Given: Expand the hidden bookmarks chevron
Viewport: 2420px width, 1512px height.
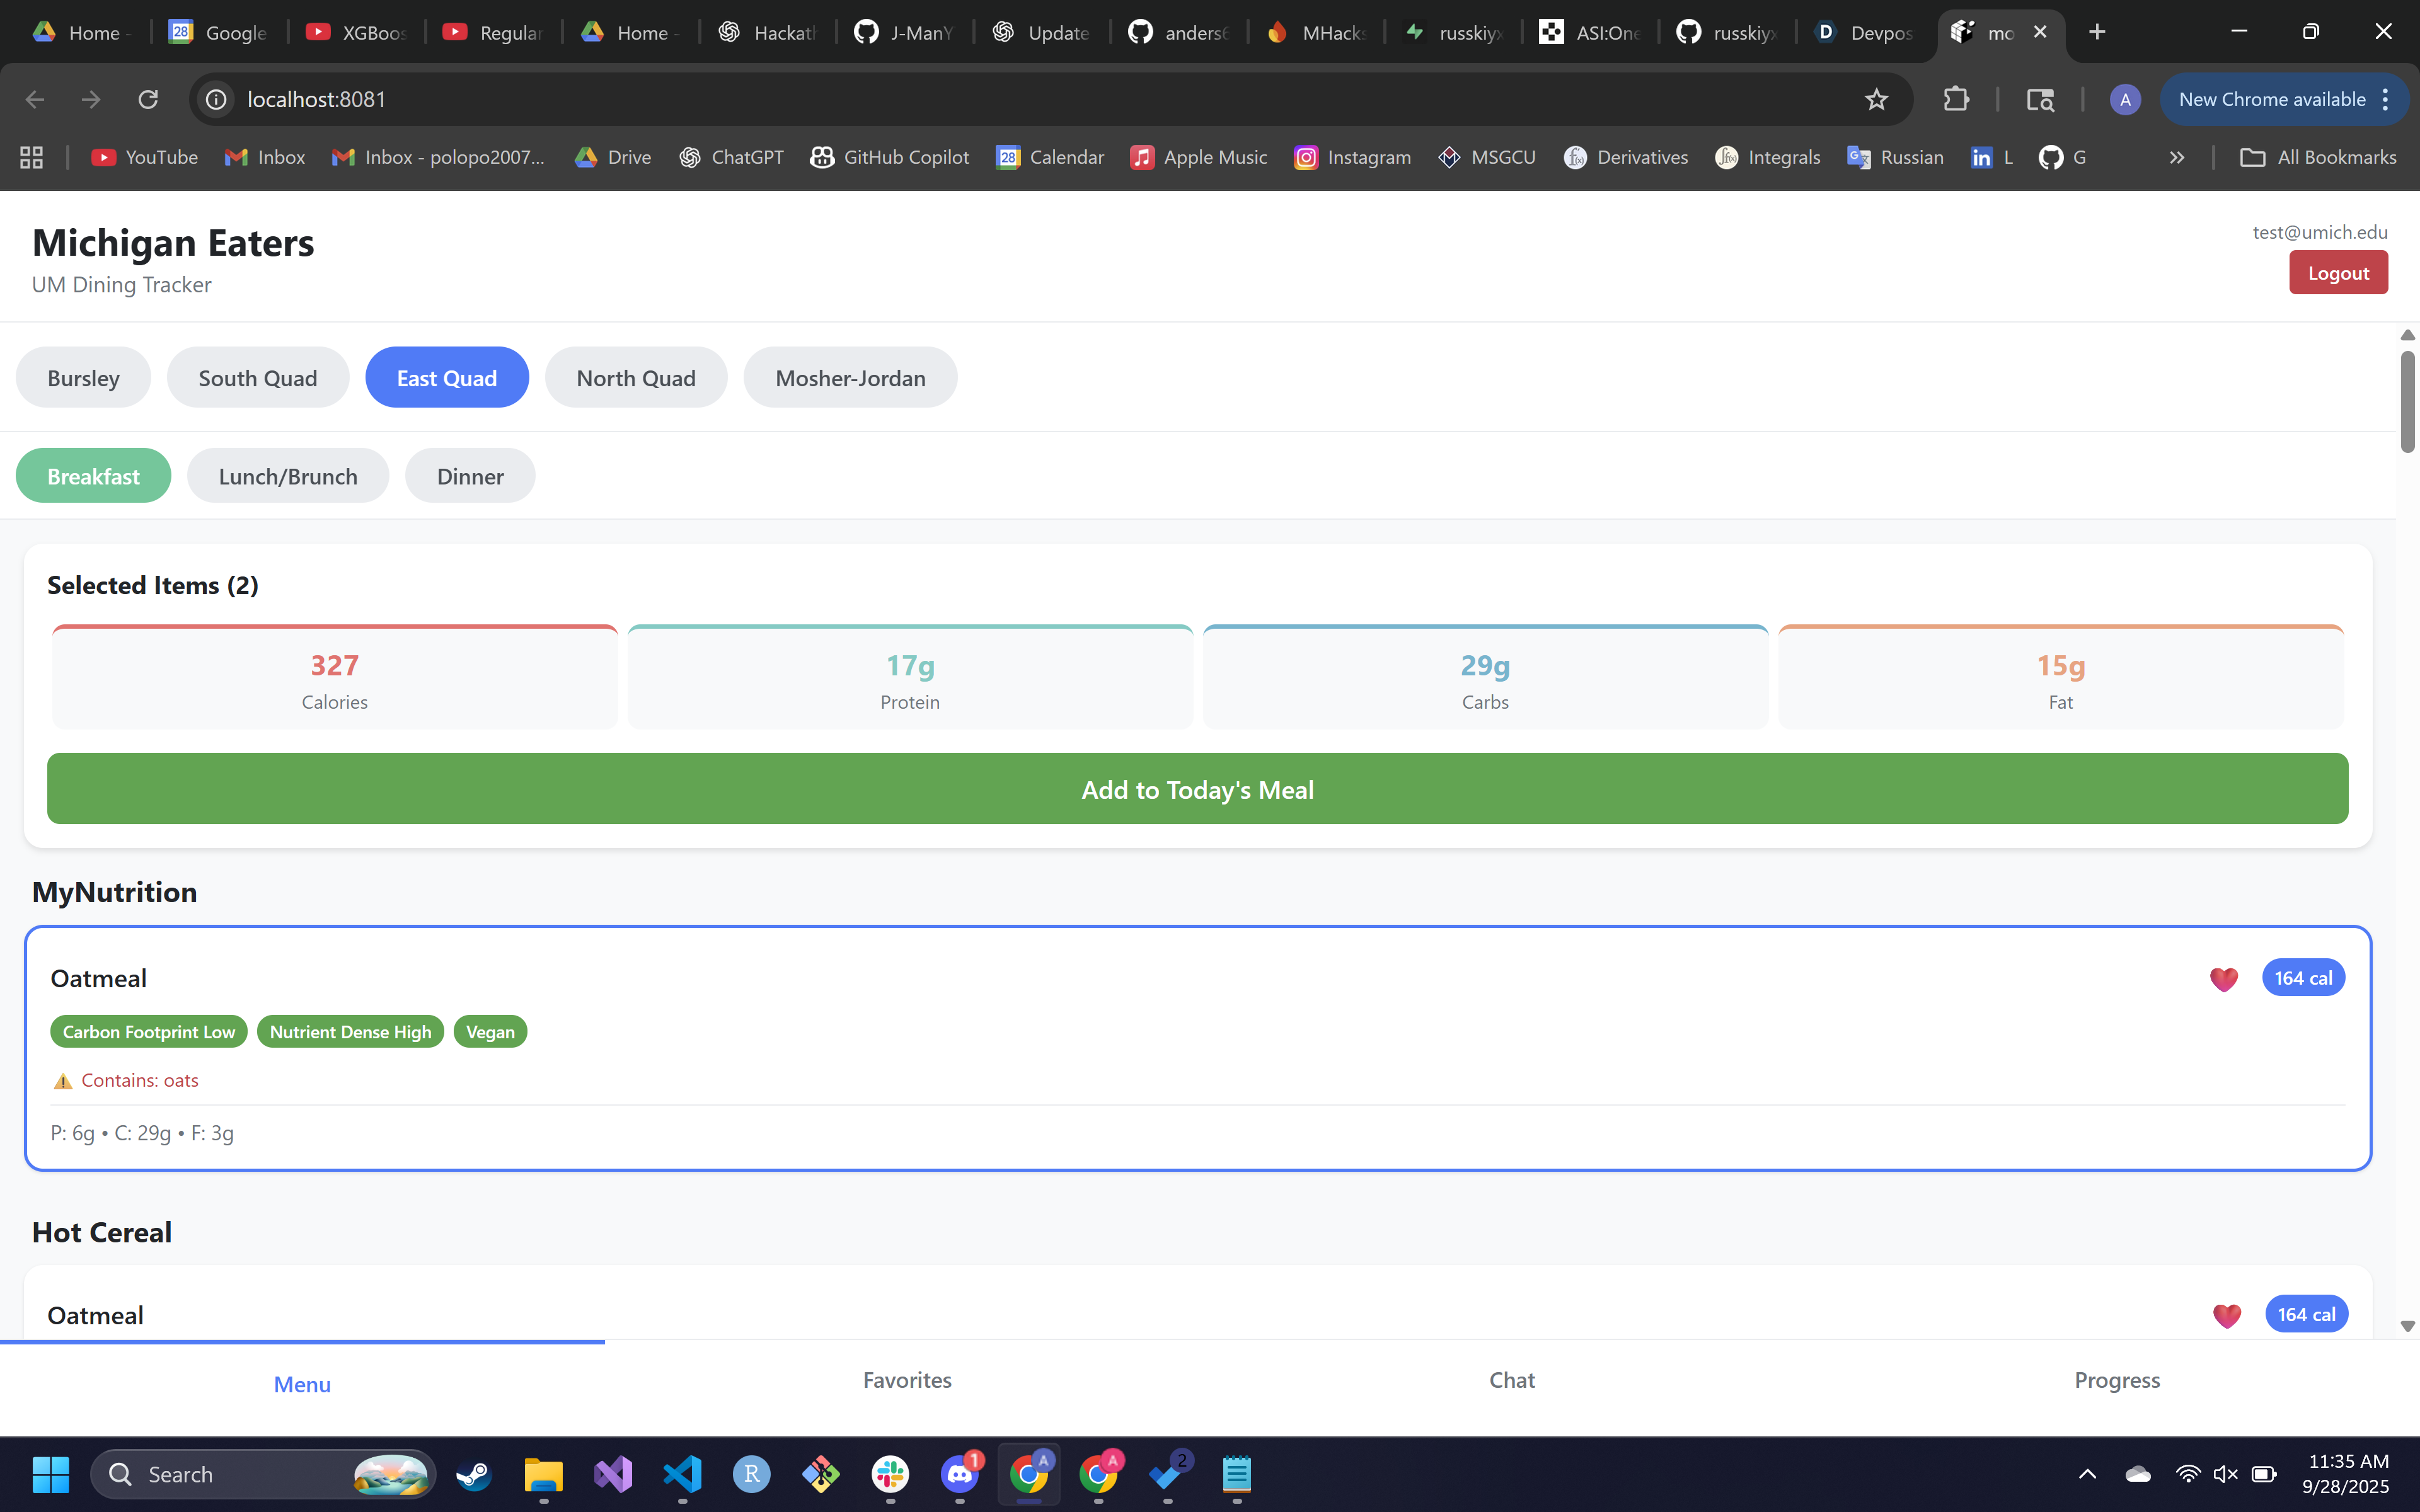Looking at the screenshot, I should (x=2176, y=157).
